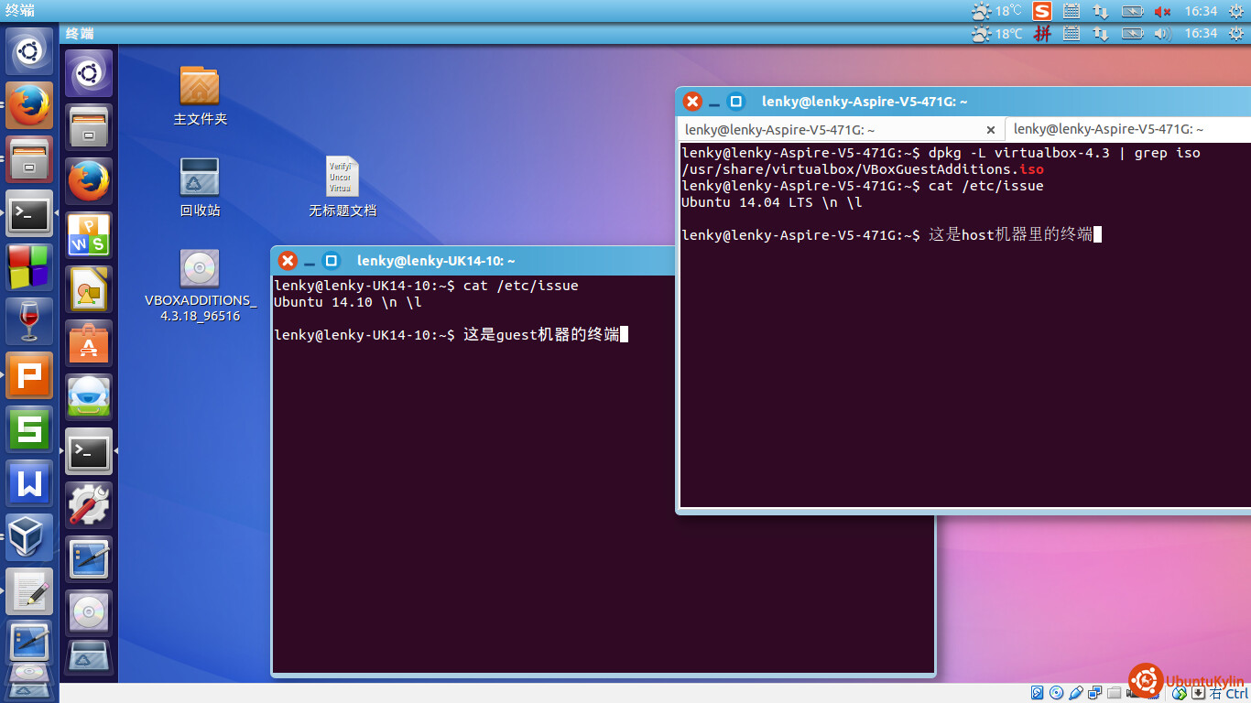The image size is (1251, 703).
Task: Open WPS Presentation orange P icon
Action: pyautogui.click(x=30, y=374)
